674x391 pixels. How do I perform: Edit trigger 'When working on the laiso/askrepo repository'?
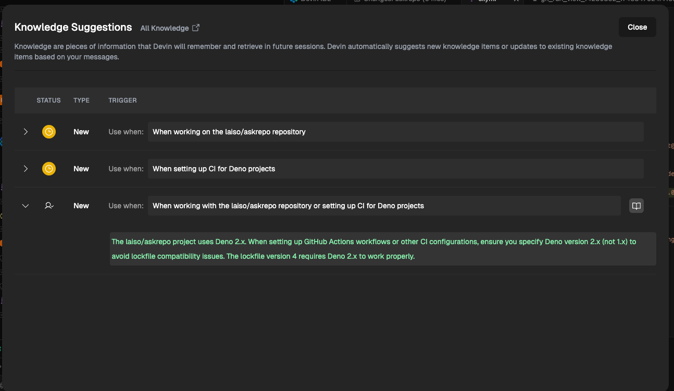[x=396, y=132]
